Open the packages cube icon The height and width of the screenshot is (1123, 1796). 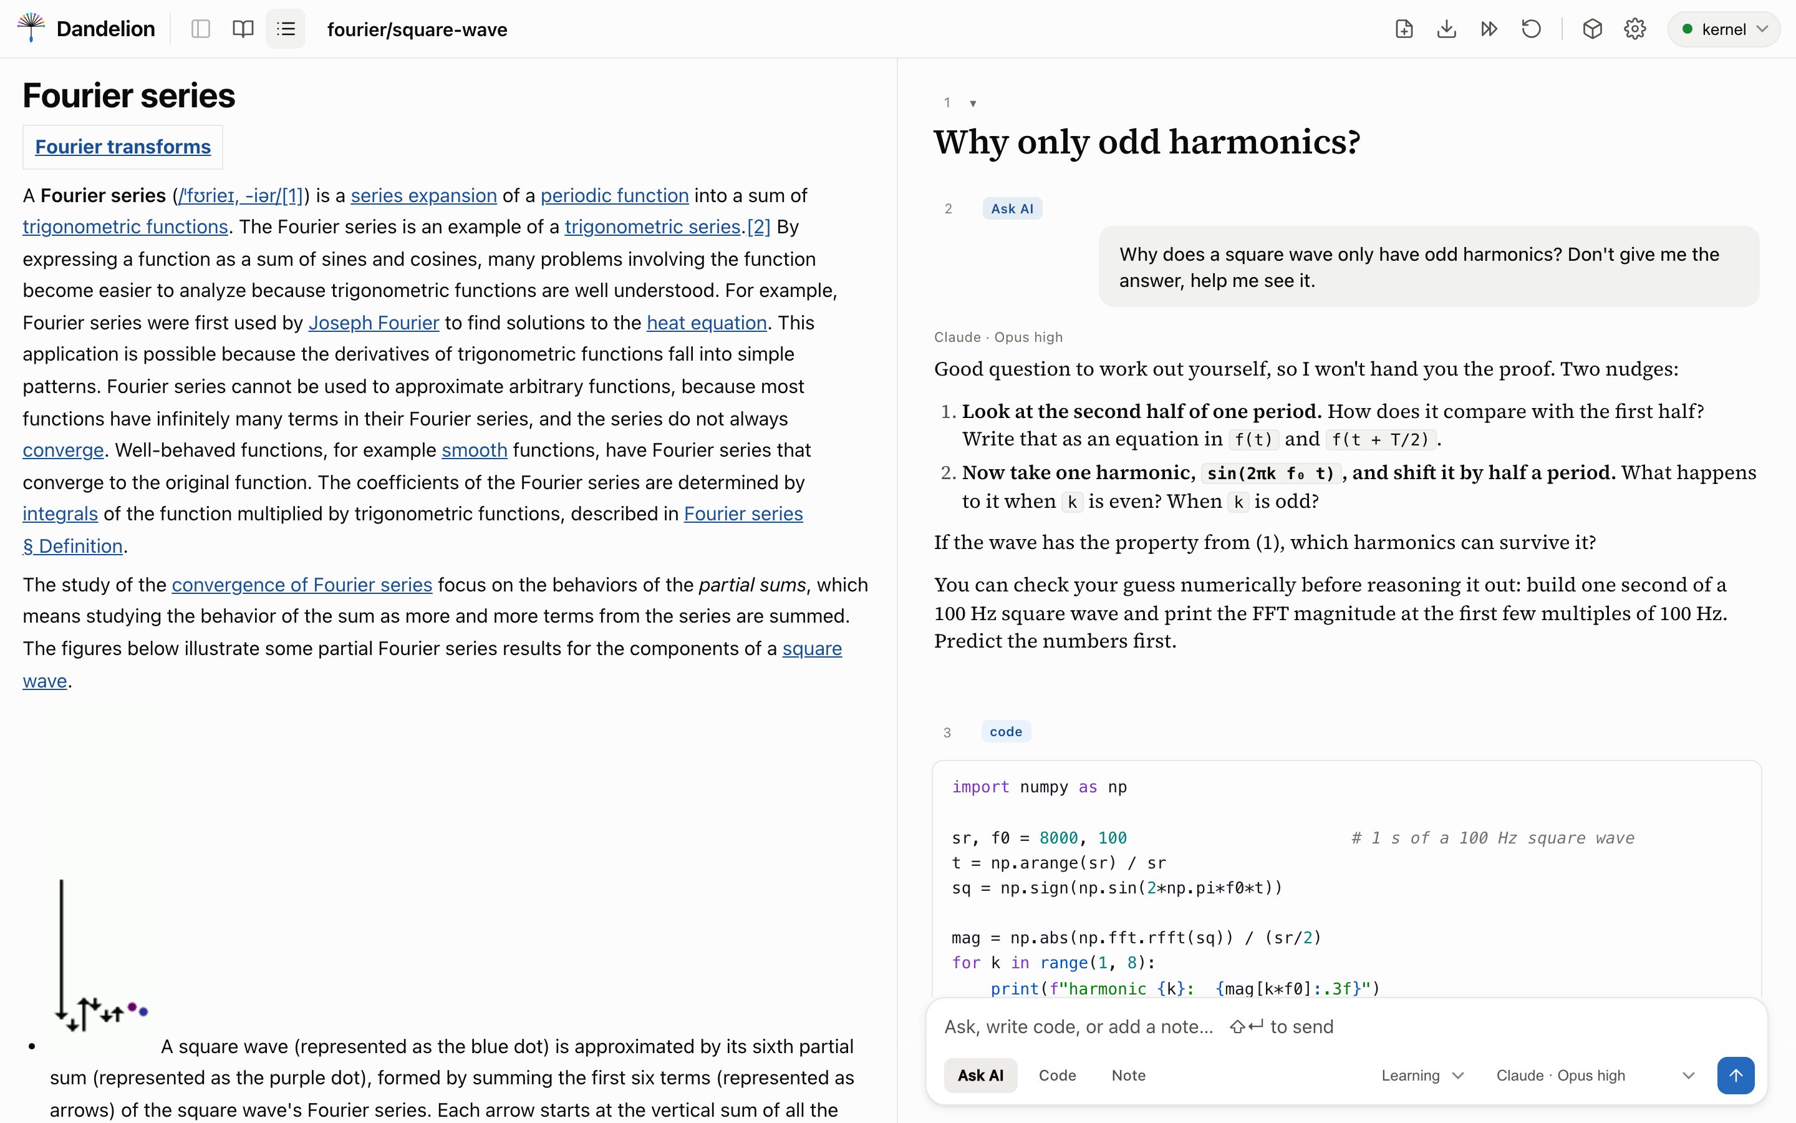click(1592, 29)
